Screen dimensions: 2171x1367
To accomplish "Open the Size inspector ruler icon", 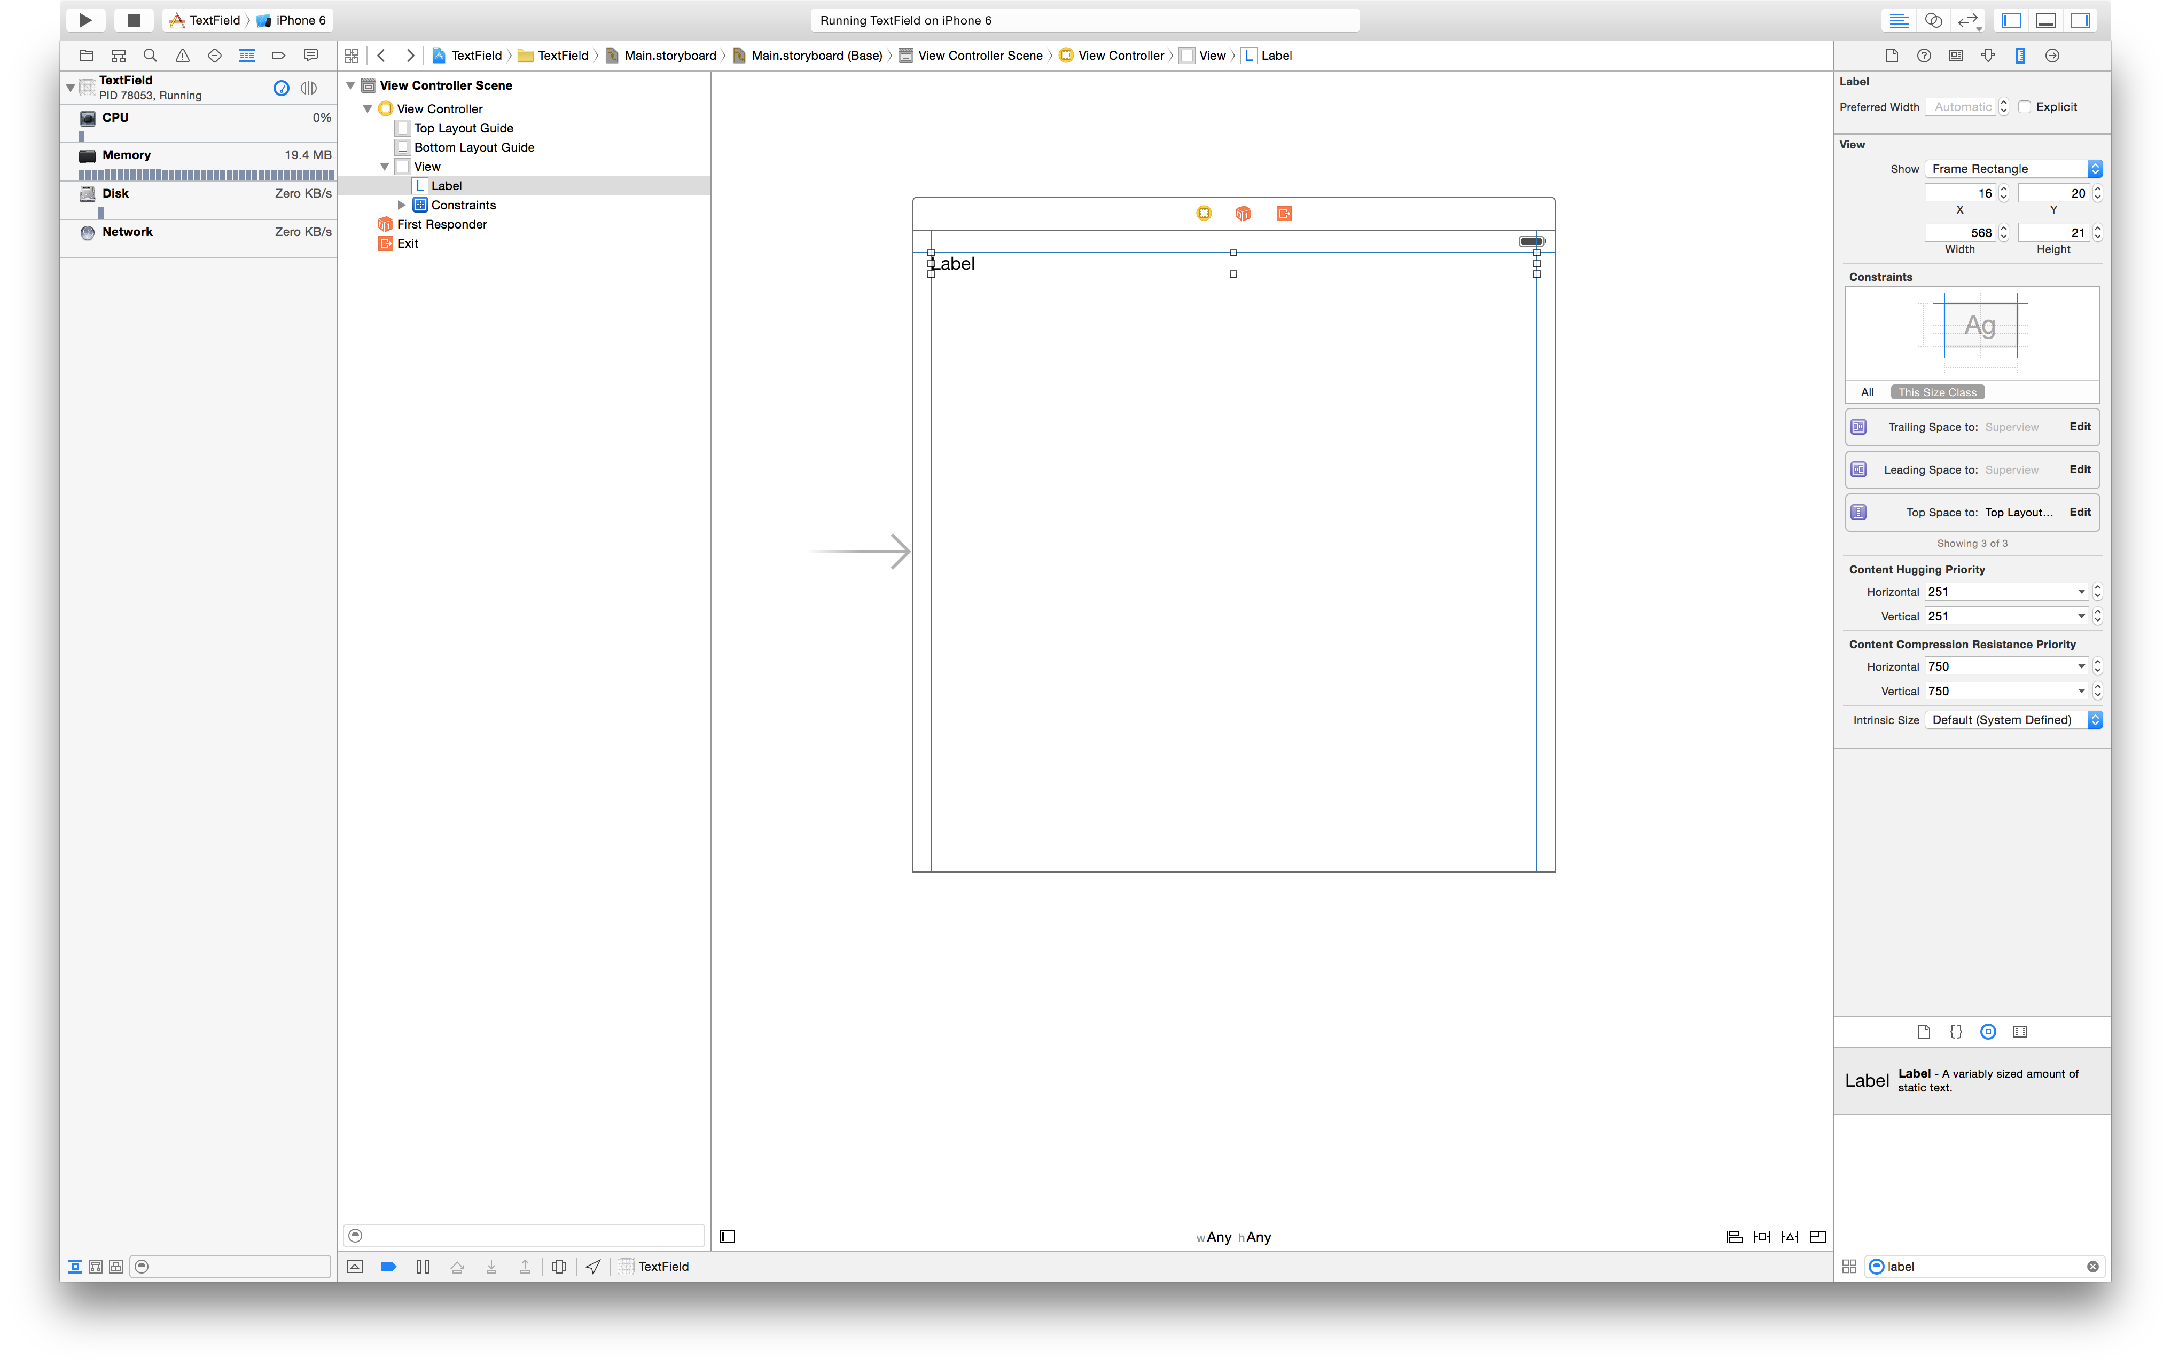I will click(2019, 56).
